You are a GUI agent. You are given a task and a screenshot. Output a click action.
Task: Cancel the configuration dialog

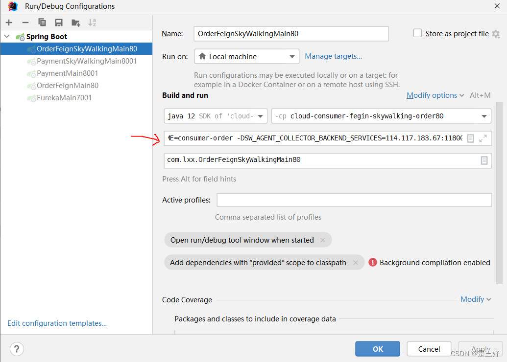click(x=429, y=349)
